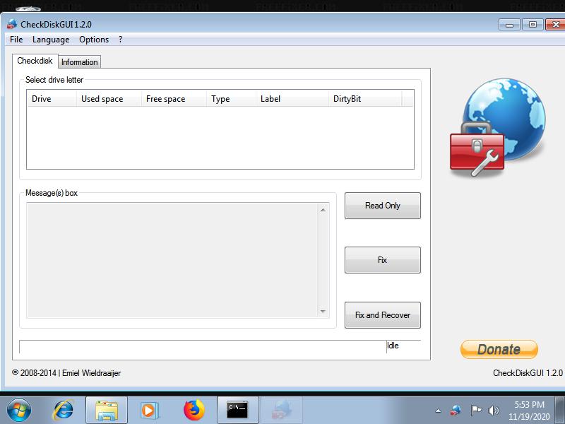Open the question mark help menu
The height and width of the screenshot is (424, 565).
(120, 40)
